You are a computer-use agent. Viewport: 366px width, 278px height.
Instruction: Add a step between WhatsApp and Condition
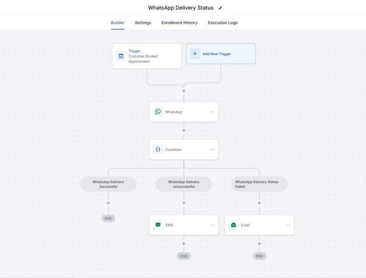[x=183, y=130]
